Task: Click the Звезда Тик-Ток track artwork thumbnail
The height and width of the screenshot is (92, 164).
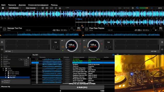Action: tap(5, 29)
